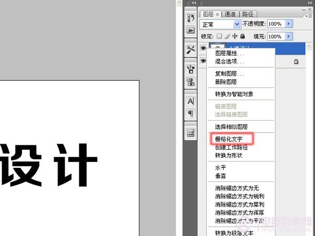Toggle lock transparent pixels

(x=219, y=36)
